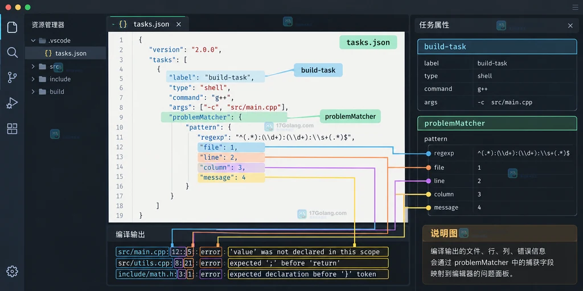Viewport: 583px width, 291px height.
Task: Click the "type": "shell" code line
Action: (x=200, y=88)
